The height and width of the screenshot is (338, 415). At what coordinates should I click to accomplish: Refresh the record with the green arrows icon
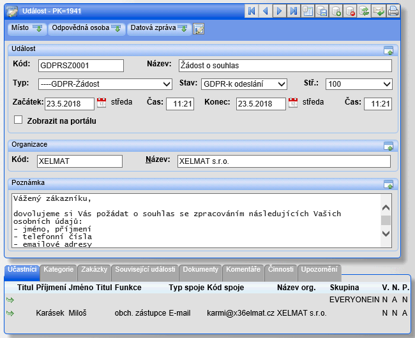click(x=365, y=11)
